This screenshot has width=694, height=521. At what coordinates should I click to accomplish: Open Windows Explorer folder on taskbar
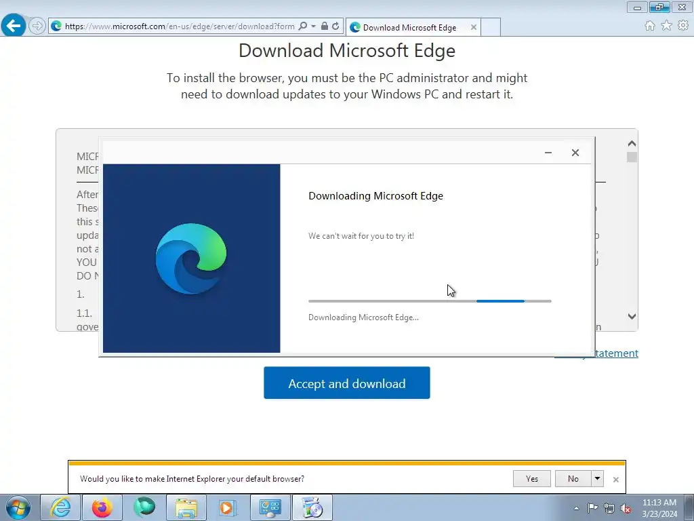[x=186, y=507]
